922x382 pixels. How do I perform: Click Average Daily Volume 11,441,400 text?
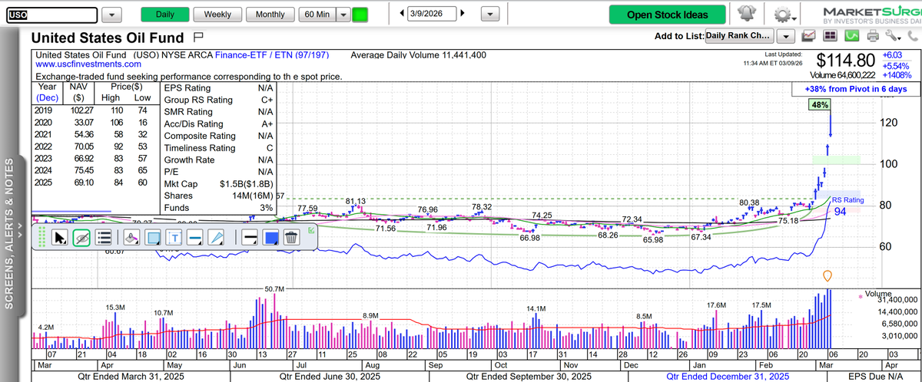418,55
